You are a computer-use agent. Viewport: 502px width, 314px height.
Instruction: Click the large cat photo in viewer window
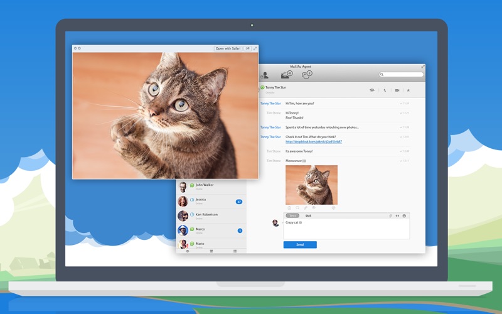click(x=165, y=116)
